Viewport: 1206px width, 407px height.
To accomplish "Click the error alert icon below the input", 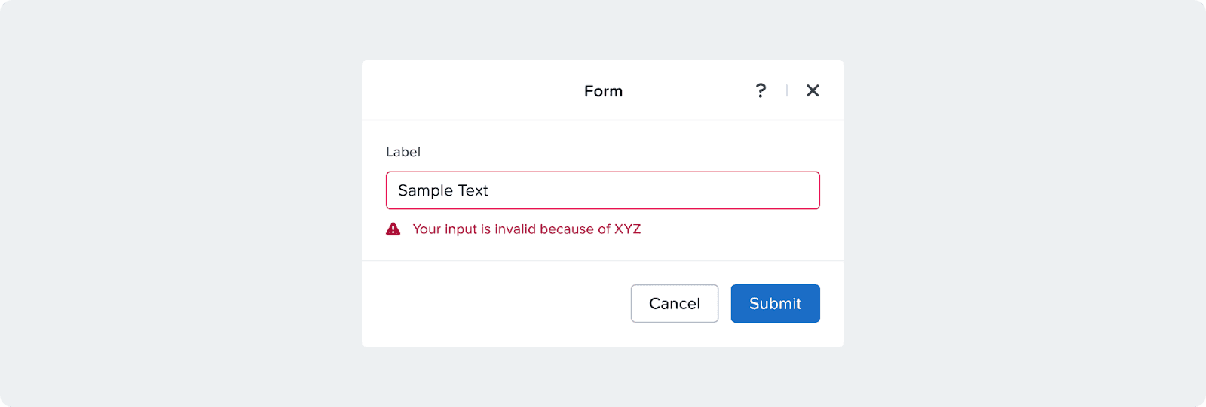I will [x=393, y=229].
